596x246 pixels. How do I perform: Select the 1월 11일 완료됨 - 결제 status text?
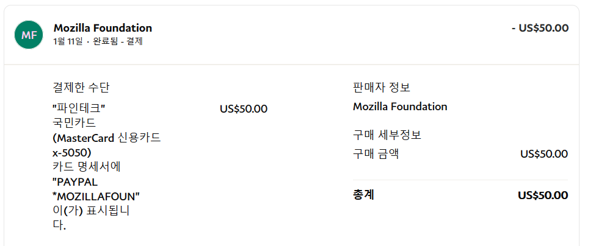pos(98,41)
